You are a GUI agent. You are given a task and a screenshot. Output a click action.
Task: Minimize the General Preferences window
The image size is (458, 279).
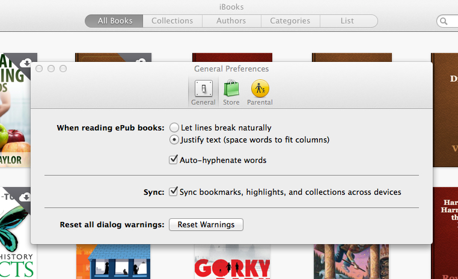click(x=51, y=69)
